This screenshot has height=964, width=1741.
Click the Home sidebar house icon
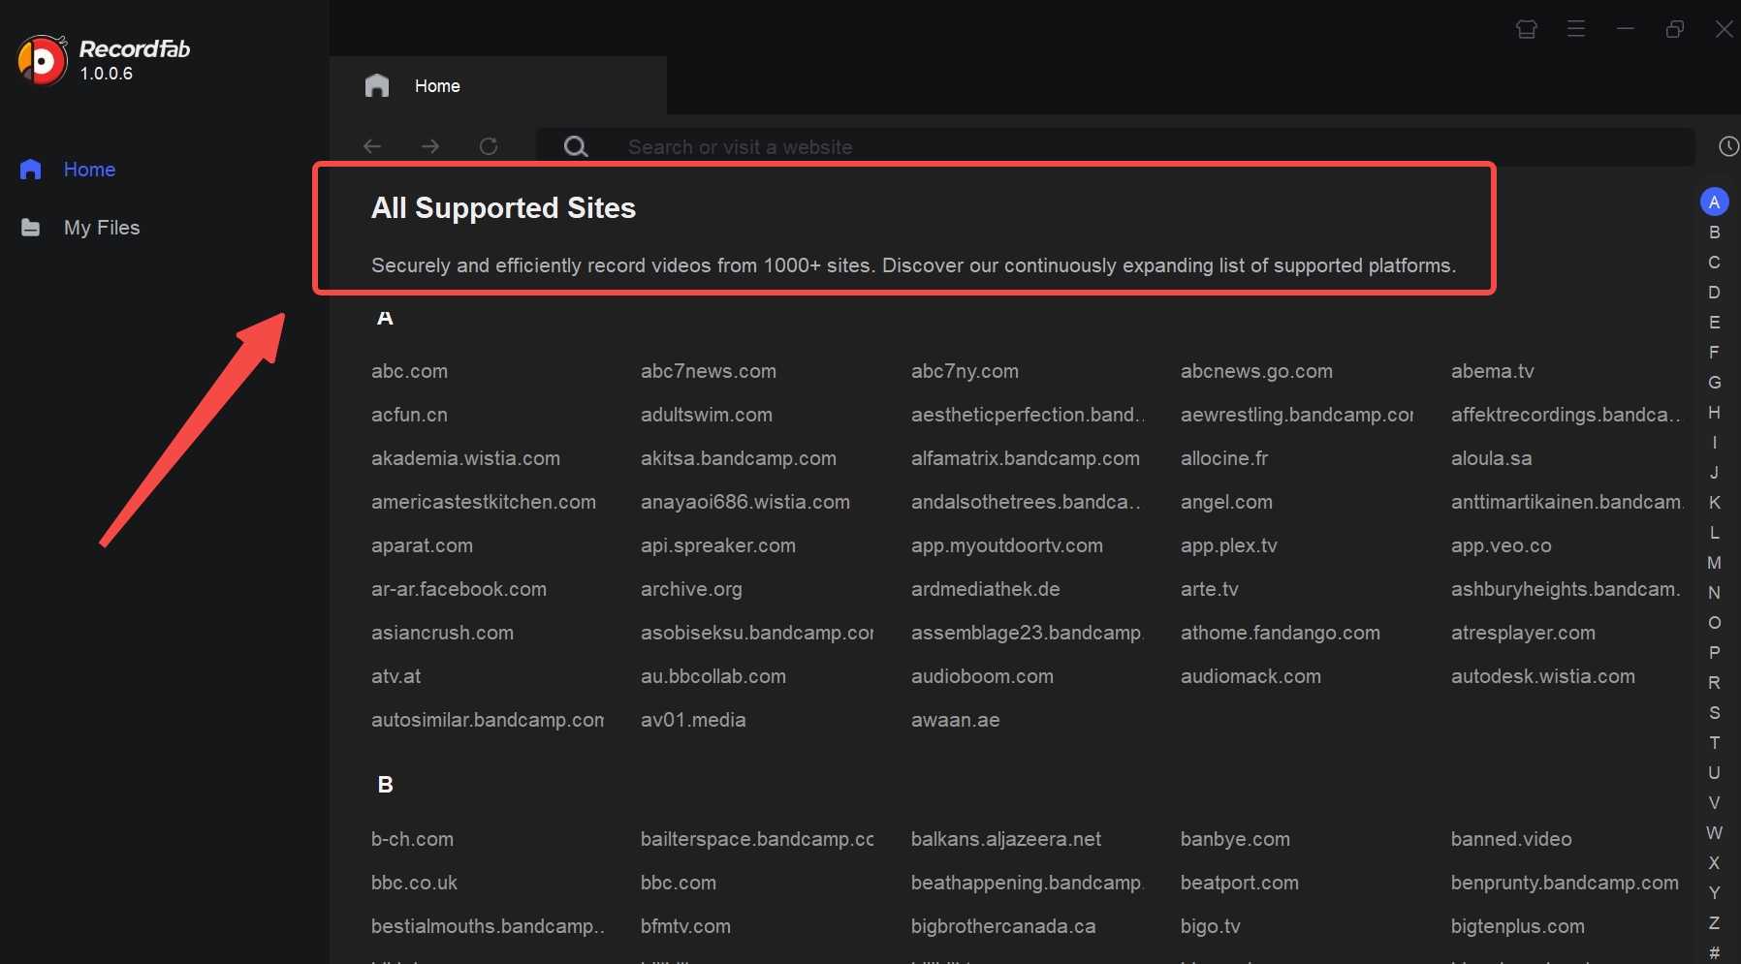(x=31, y=170)
